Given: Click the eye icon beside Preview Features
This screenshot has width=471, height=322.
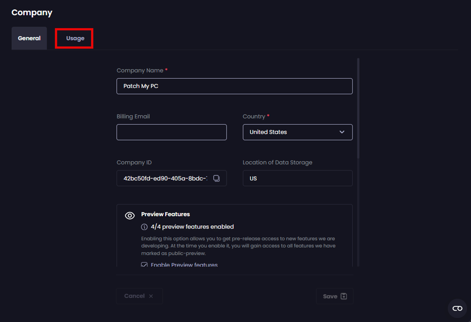Looking at the screenshot, I should (x=130, y=216).
